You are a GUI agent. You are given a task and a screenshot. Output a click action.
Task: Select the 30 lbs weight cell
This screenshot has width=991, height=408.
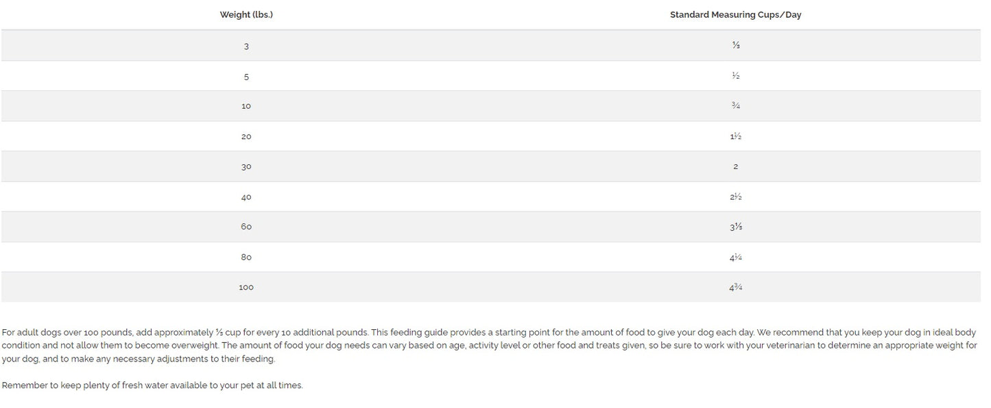pos(246,166)
